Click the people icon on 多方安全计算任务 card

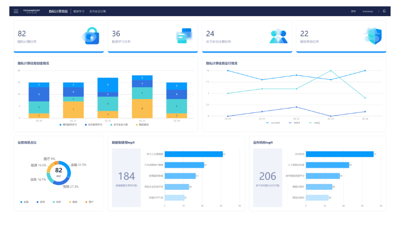click(x=278, y=36)
